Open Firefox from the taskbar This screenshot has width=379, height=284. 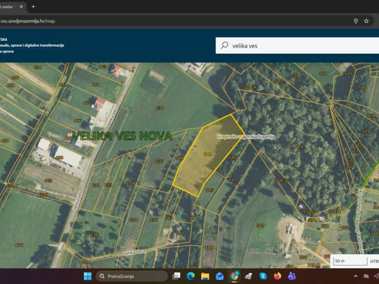[277, 276]
